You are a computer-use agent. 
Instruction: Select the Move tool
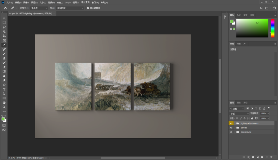pyautogui.click(x=4, y=18)
